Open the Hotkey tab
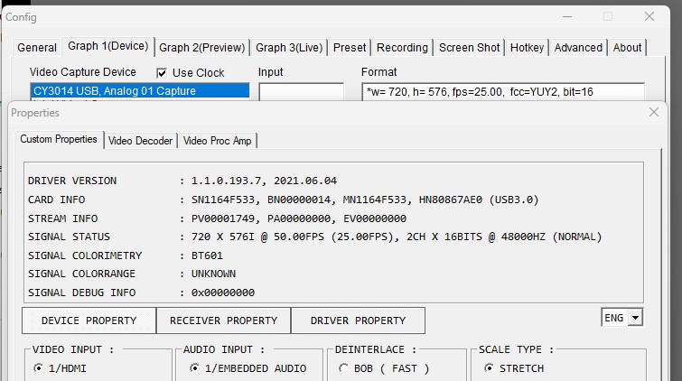 pos(527,48)
